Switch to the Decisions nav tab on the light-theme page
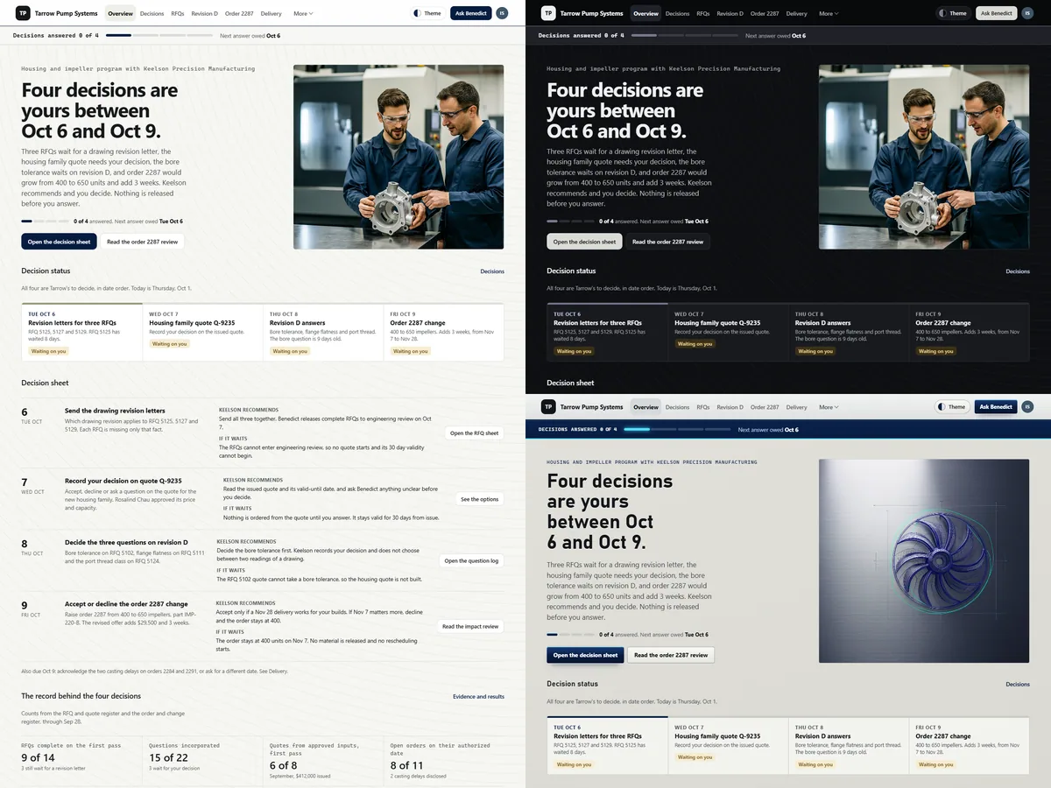1051x788 pixels. [152, 14]
